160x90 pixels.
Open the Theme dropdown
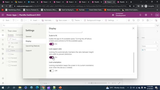pos(77,20)
